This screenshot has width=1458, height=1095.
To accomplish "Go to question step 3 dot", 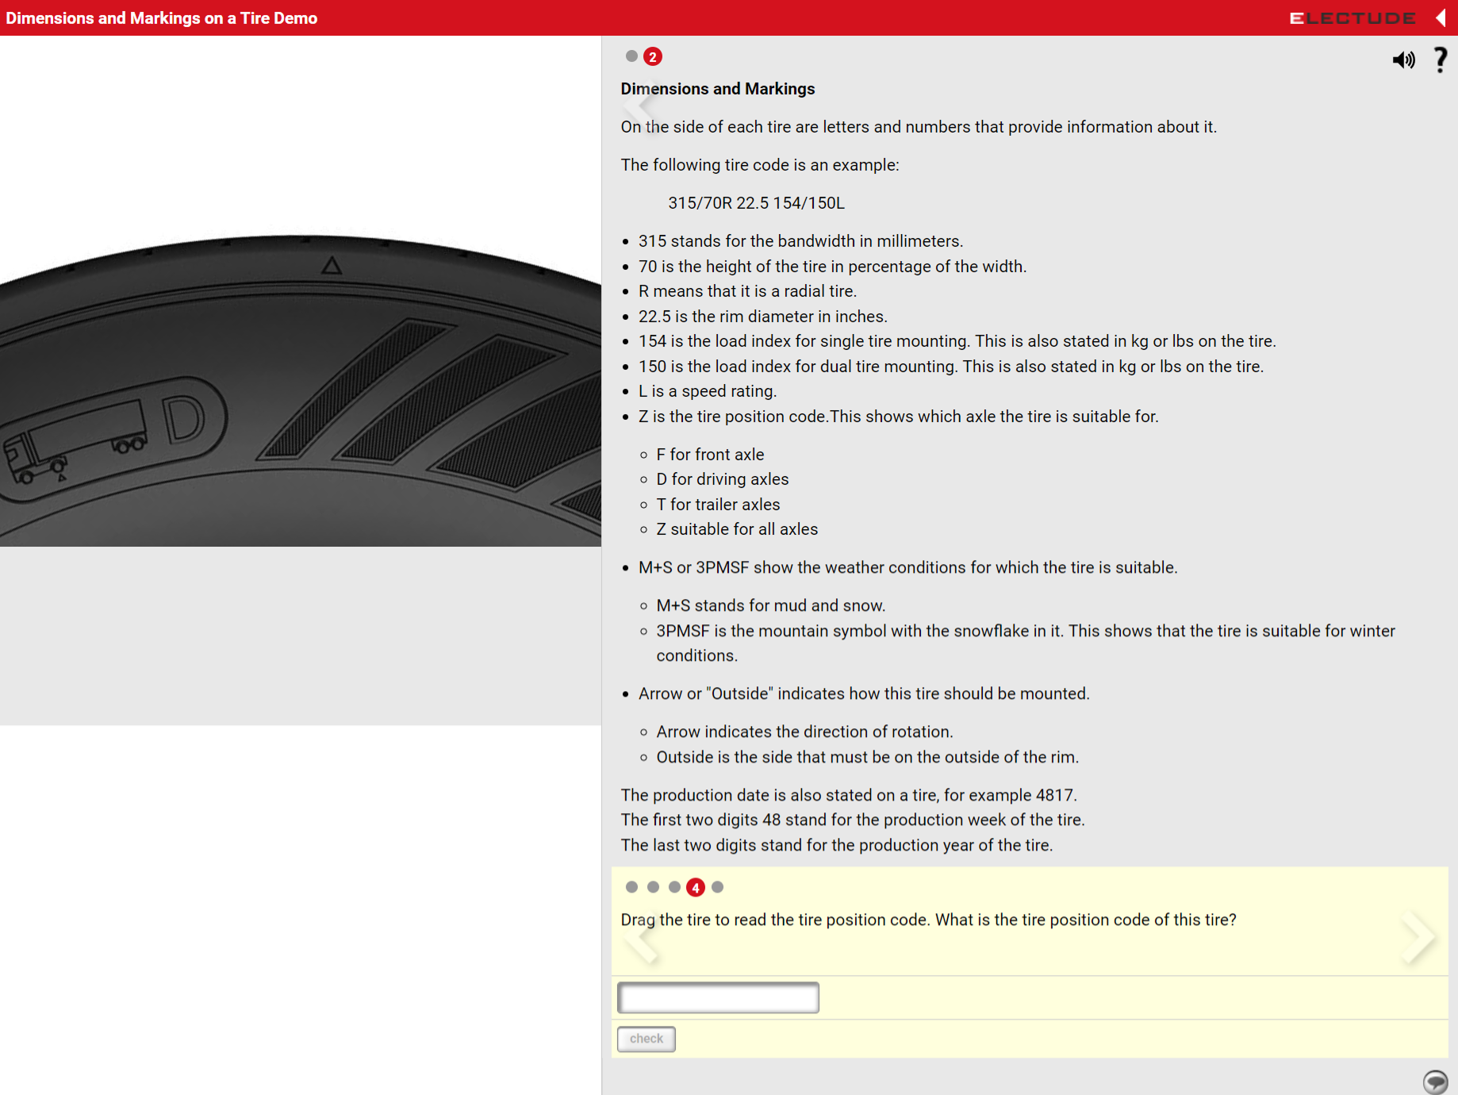I will point(674,887).
